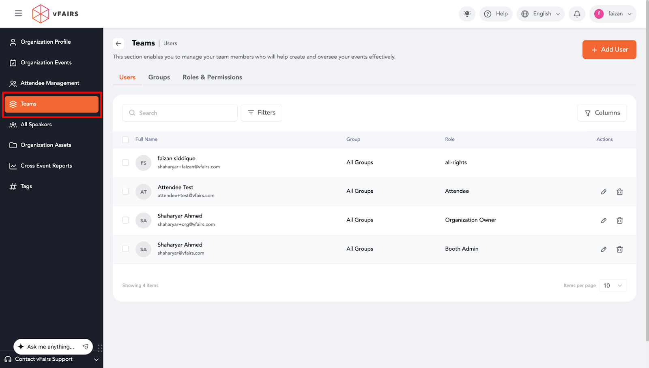
Task: Select the faizan siddique checkbox
Action: [125, 163]
